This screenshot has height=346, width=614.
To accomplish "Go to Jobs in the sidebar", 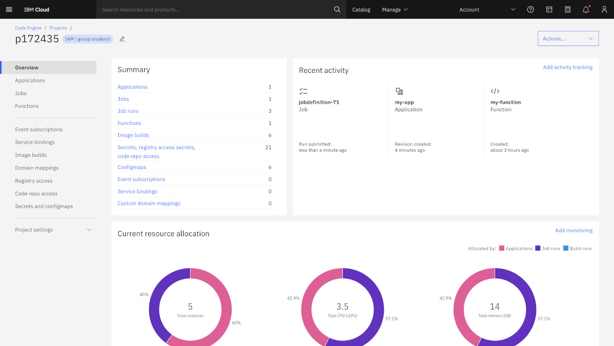I will tap(21, 93).
